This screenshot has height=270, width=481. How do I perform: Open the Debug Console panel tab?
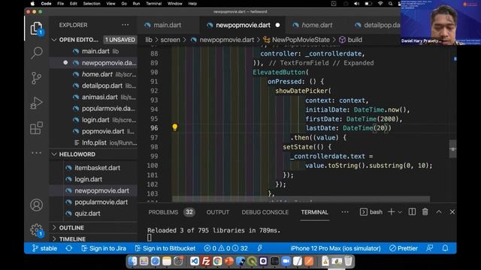(265, 212)
